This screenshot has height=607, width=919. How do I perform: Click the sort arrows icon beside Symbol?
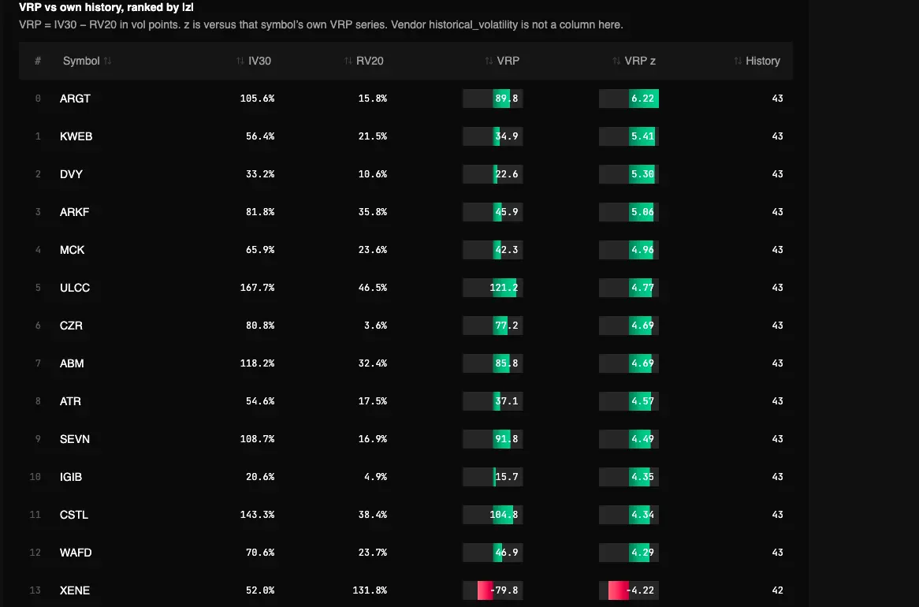tap(107, 61)
